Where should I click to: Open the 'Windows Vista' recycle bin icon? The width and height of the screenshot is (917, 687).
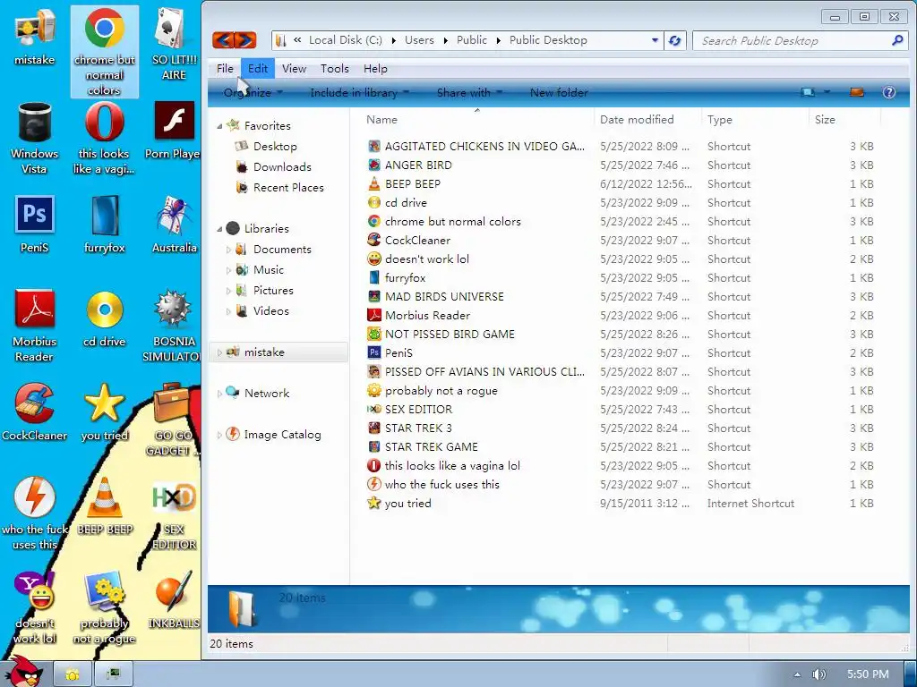pos(35,138)
